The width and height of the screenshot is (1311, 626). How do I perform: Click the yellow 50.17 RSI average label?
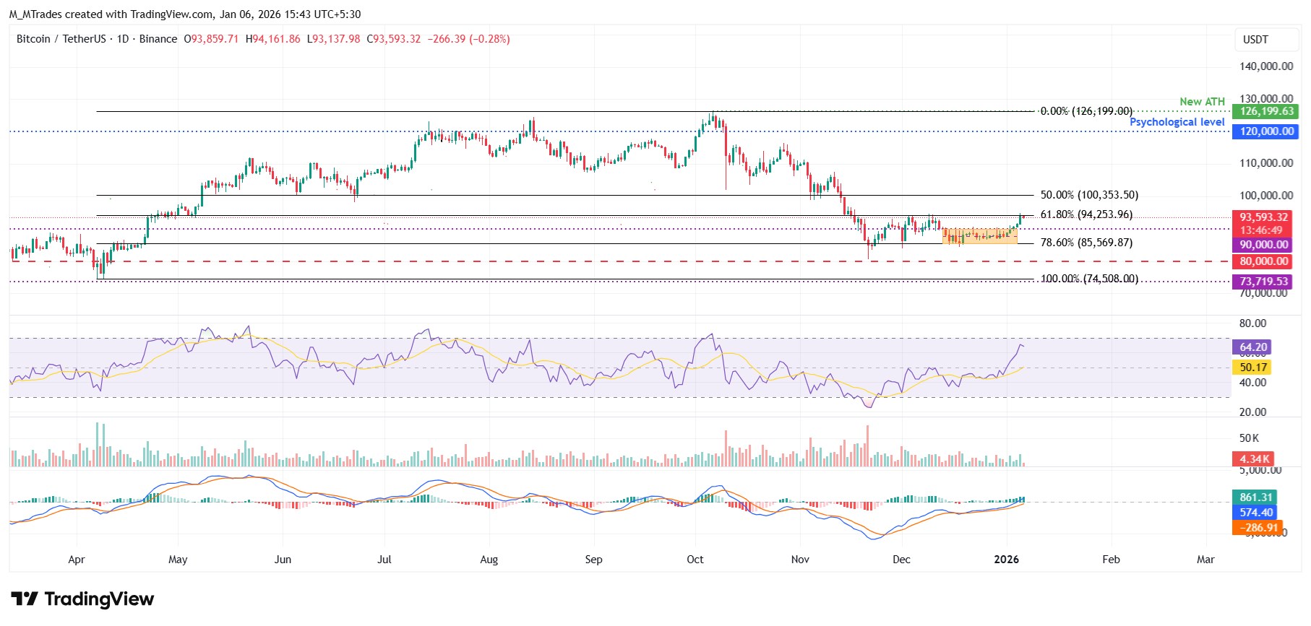(x=1252, y=368)
